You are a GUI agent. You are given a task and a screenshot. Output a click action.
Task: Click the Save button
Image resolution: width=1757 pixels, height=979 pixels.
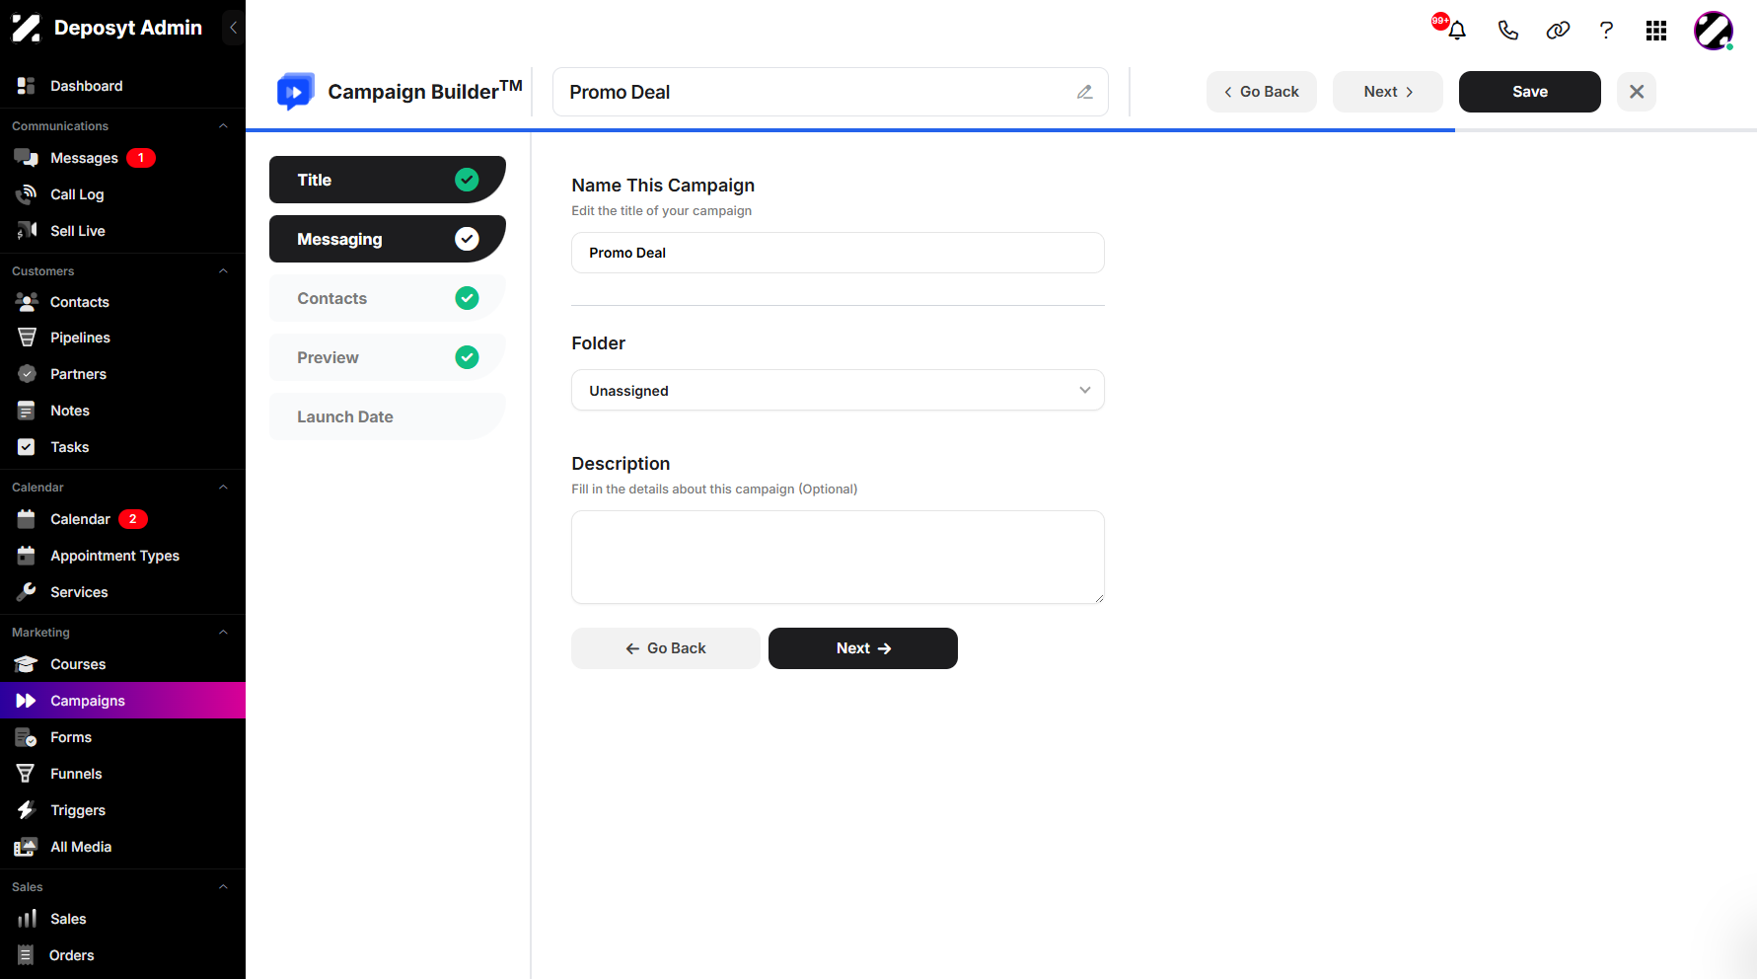click(1529, 92)
